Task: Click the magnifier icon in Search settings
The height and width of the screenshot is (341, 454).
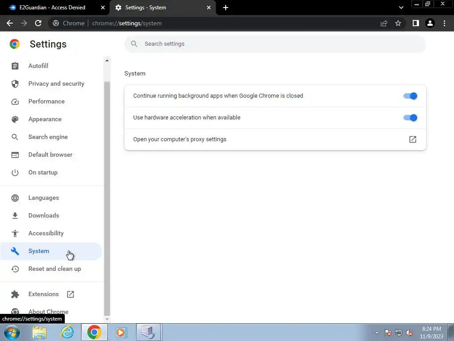Action: [134, 44]
